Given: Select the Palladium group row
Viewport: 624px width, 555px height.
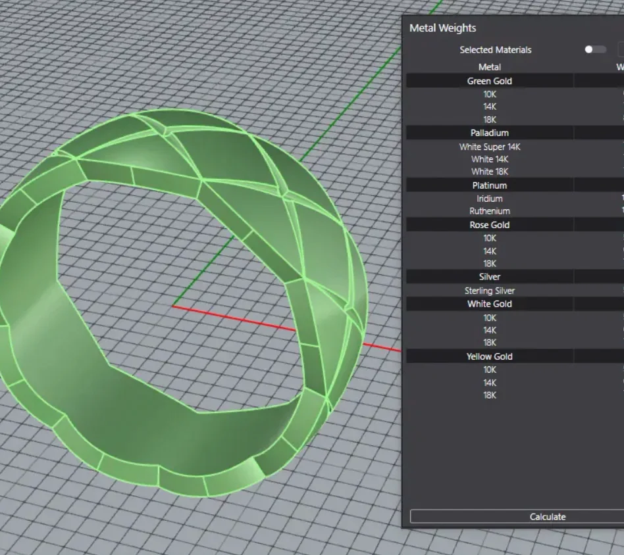Looking at the screenshot, I should click(x=515, y=133).
